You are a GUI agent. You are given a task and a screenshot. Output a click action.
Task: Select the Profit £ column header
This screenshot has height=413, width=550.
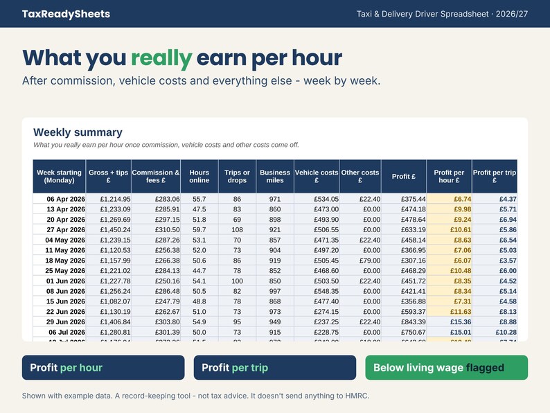(404, 176)
